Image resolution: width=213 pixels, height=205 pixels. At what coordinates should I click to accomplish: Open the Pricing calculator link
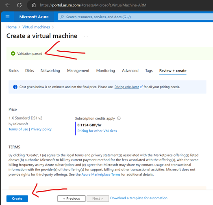pos(126,87)
